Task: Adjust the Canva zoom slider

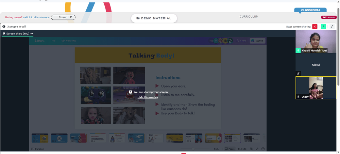Action: click(x=193, y=149)
